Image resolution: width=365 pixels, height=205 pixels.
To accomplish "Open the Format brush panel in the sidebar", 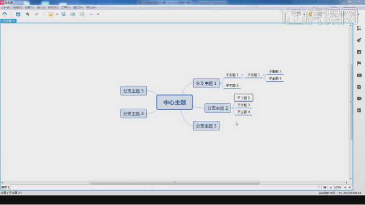I will pyautogui.click(x=359, y=40).
